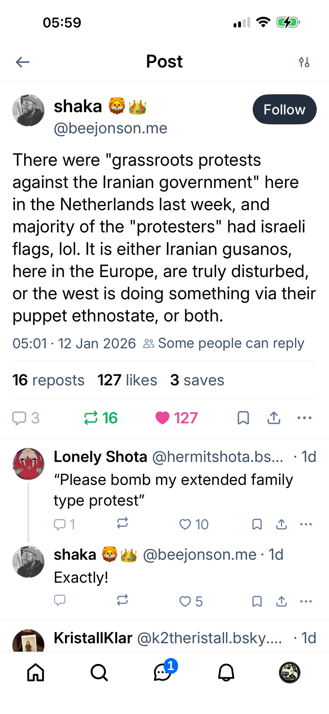Screen dimensions: 329x714
Task: Bookmark the main post
Action: 243,418
